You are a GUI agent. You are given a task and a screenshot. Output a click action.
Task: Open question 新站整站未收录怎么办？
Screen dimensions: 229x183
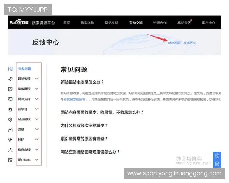(x=82, y=82)
